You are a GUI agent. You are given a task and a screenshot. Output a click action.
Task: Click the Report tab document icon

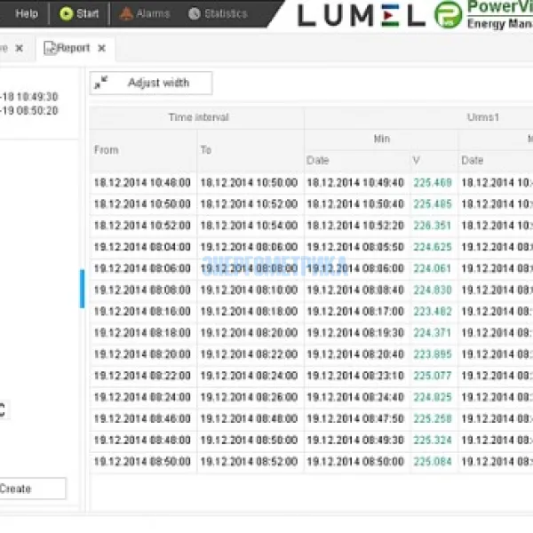50,48
